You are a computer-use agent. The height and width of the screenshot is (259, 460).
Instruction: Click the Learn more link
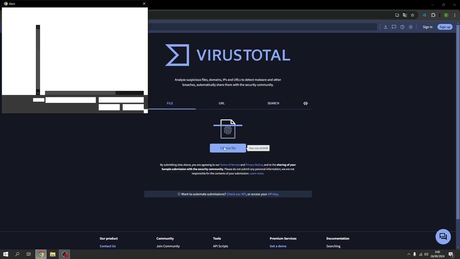pyautogui.click(x=257, y=173)
